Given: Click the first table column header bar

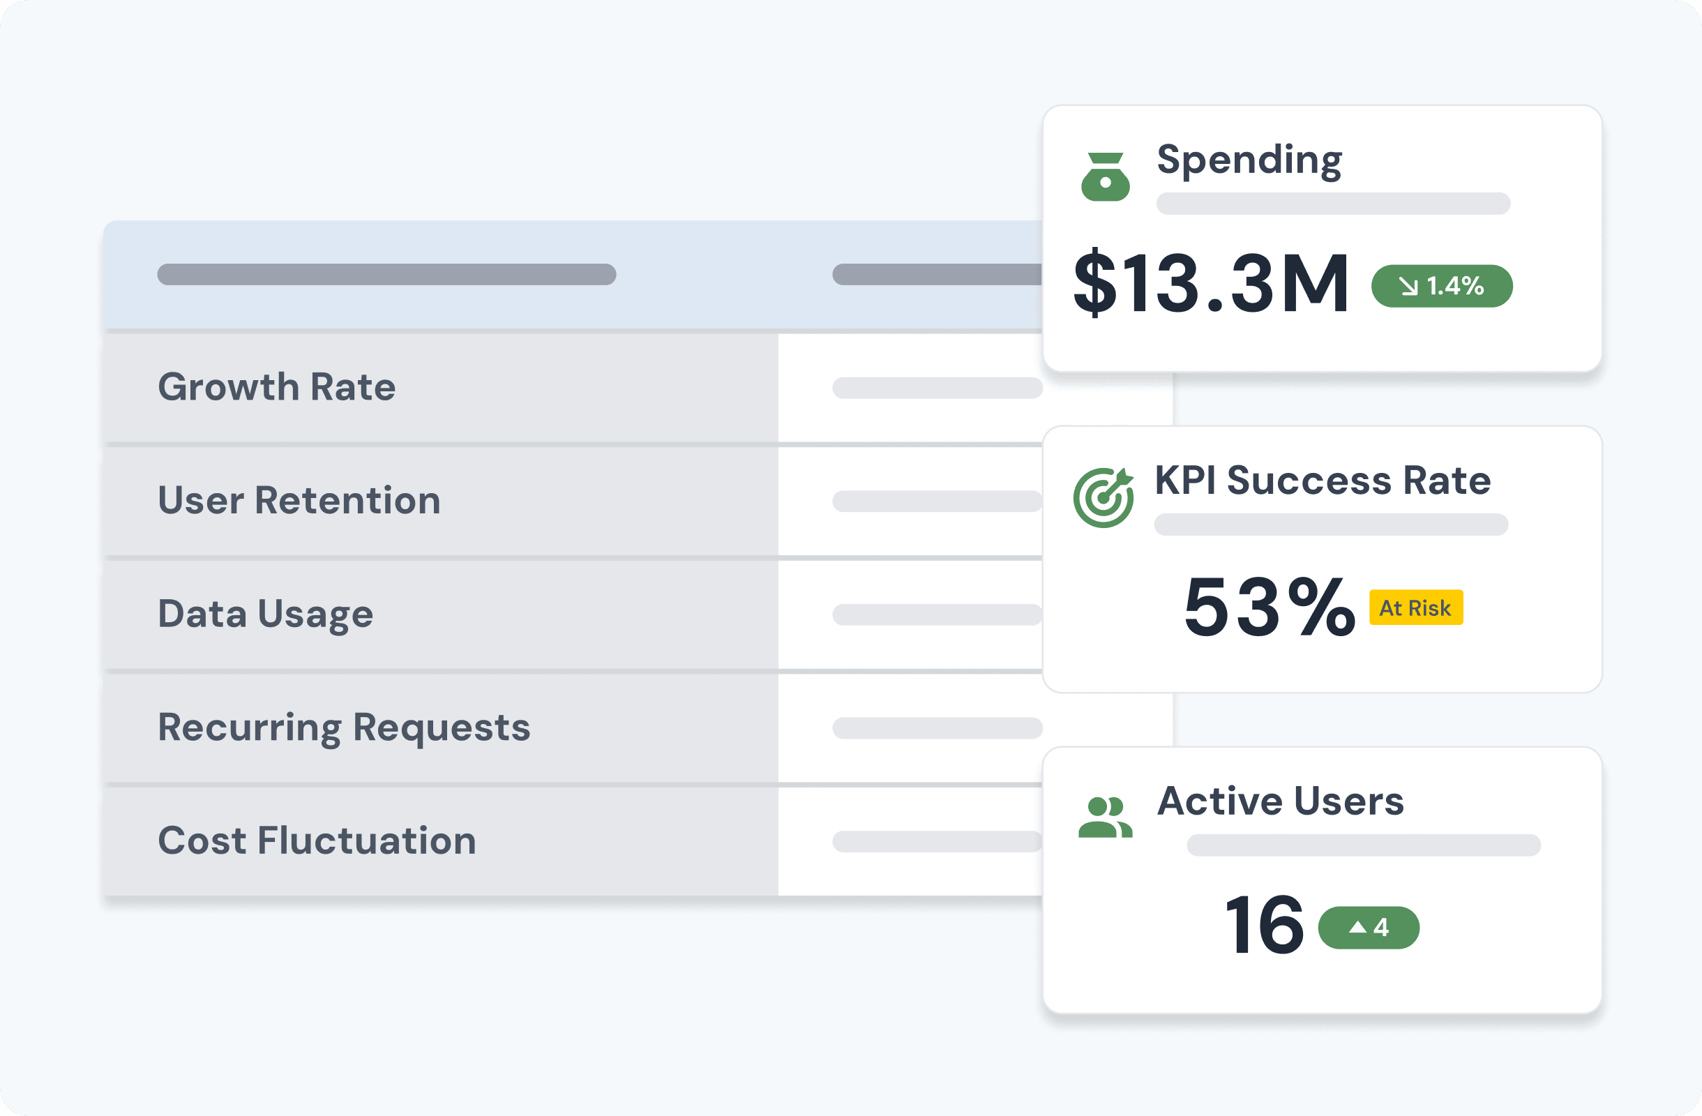Looking at the screenshot, I should click(x=386, y=275).
